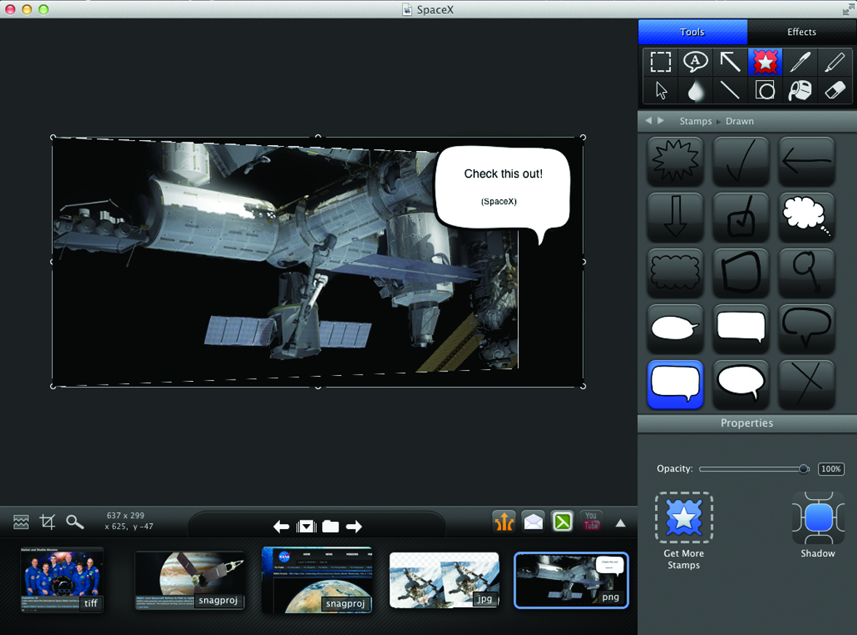Click the crop icon in bottom toolbar

click(x=47, y=521)
